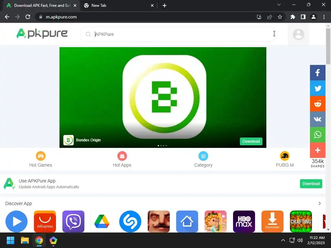Viewport: 331px width, 248px height.
Task: Share this page from address bar
Action: point(269,17)
